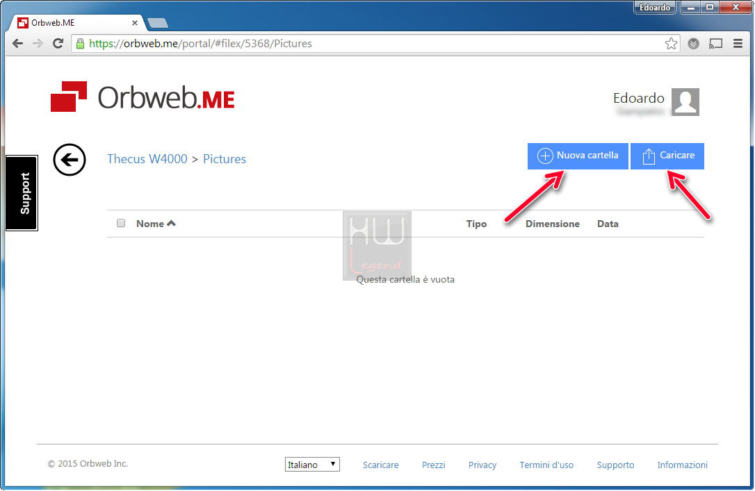The width and height of the screenshot is (755, 491).
Task: Open the Privacy footer link
Action: [482, 465]
